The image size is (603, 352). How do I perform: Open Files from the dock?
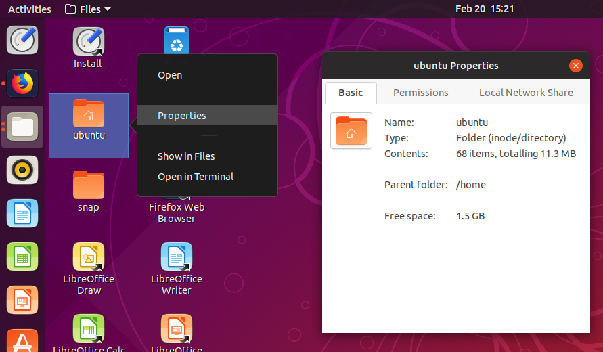(22, 127)
